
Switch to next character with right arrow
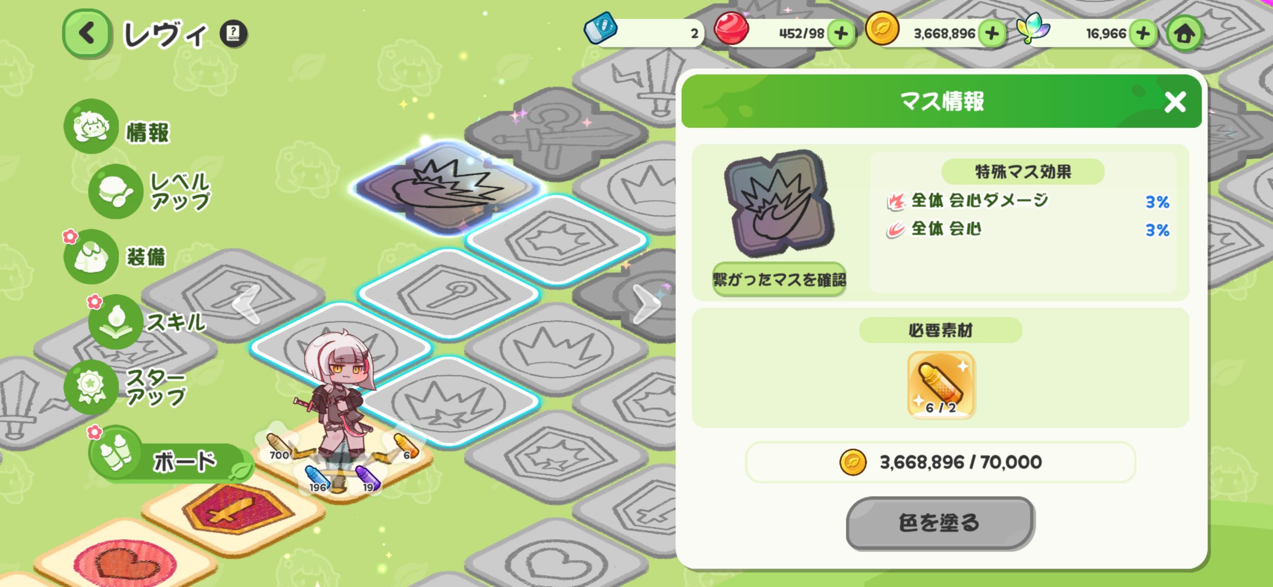point(646,305)
